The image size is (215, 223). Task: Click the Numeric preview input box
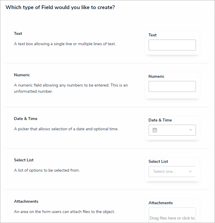(172, 87)
